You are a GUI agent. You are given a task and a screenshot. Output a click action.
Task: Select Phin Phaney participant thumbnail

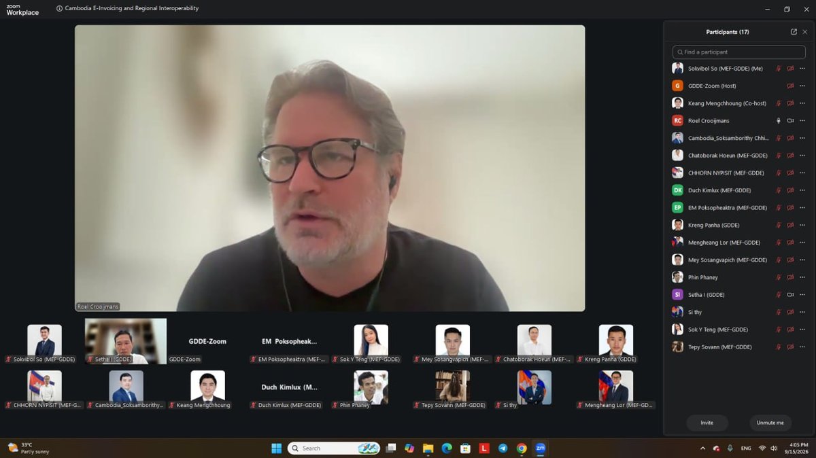click(371, 387)
